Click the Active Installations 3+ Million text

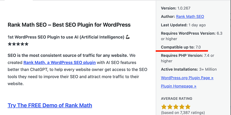[189, 69]
